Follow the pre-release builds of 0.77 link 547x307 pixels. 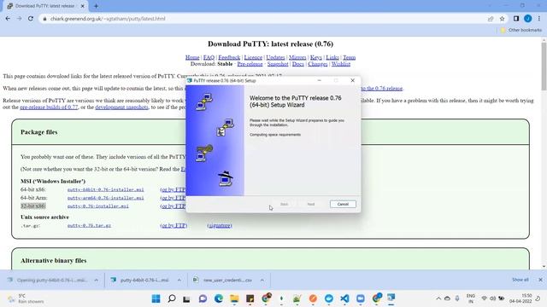(49, 107)
